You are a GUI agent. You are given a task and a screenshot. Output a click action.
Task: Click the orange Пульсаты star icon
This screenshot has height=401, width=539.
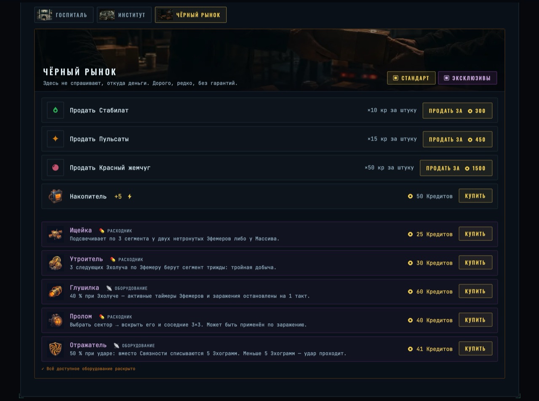(x=55, y=139)
